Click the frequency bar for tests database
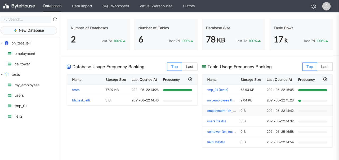The image size is (339, 160). pos(177,90)
